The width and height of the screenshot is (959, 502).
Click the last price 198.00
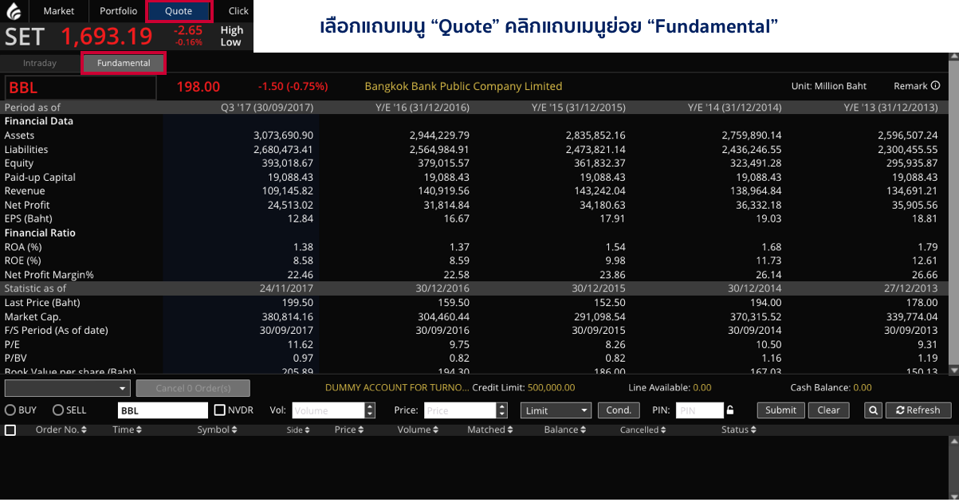(198, 86)
